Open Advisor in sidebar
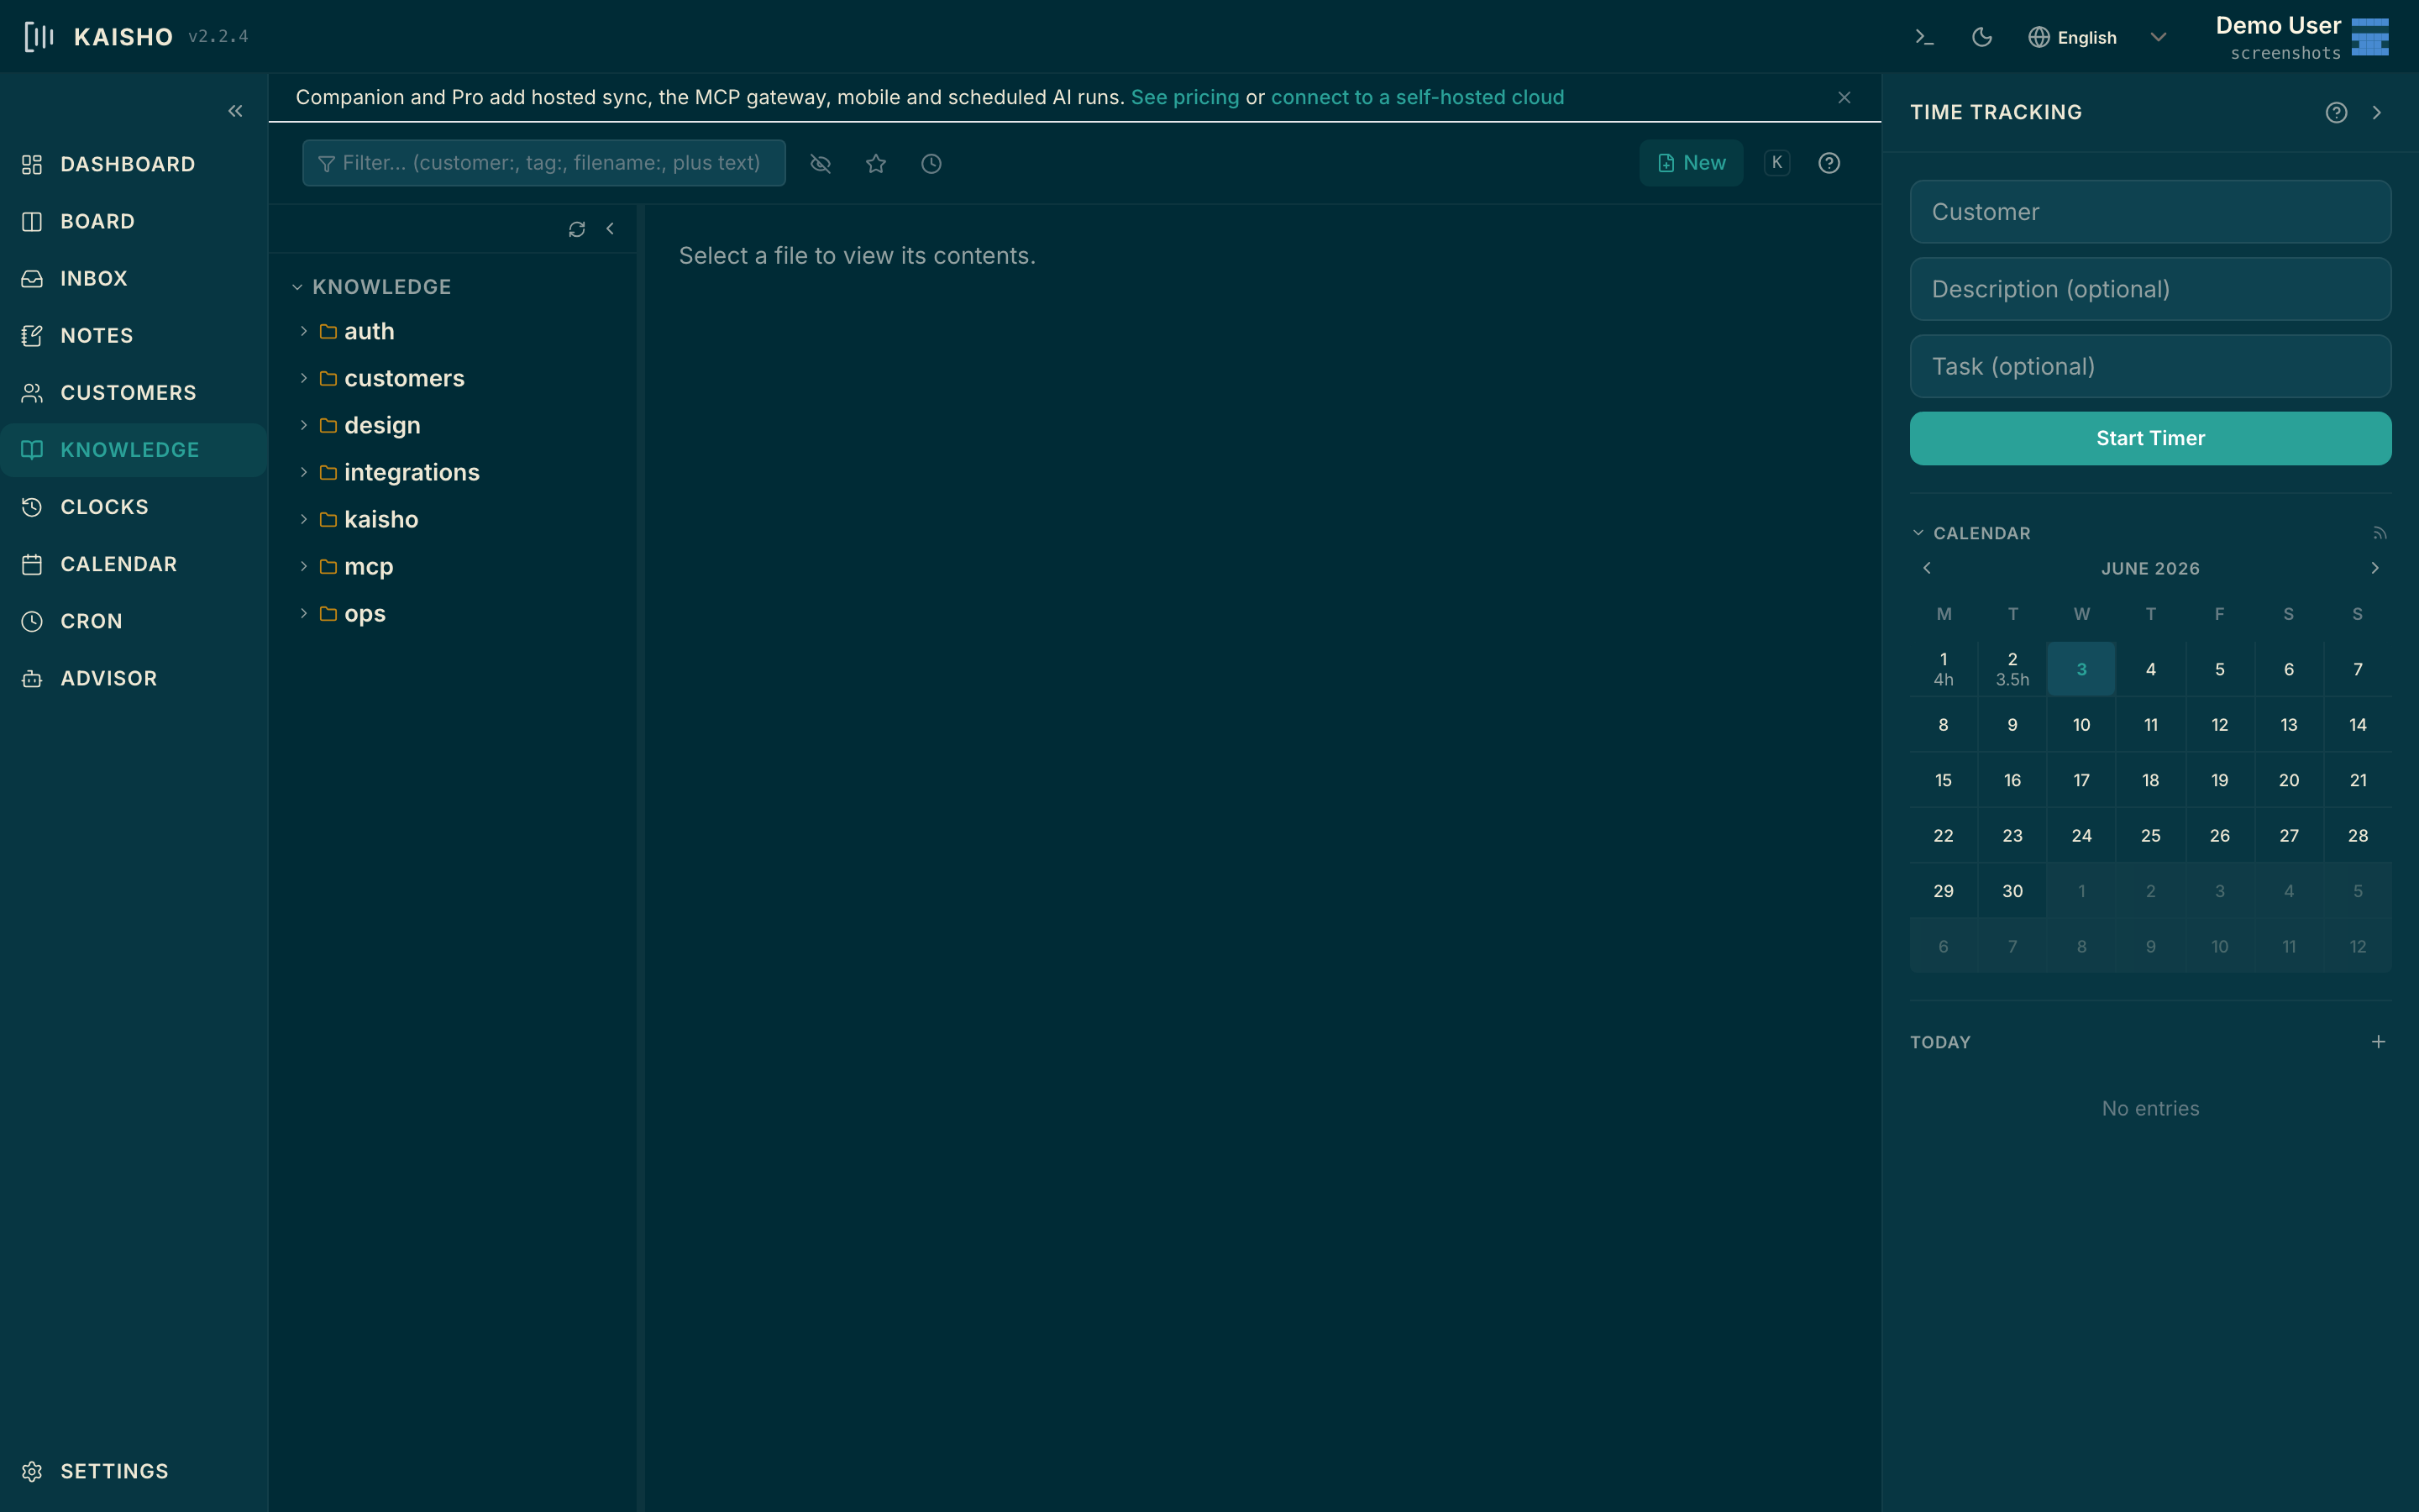The width and height of the screenshot is (2419, 1512). (134, 678)
